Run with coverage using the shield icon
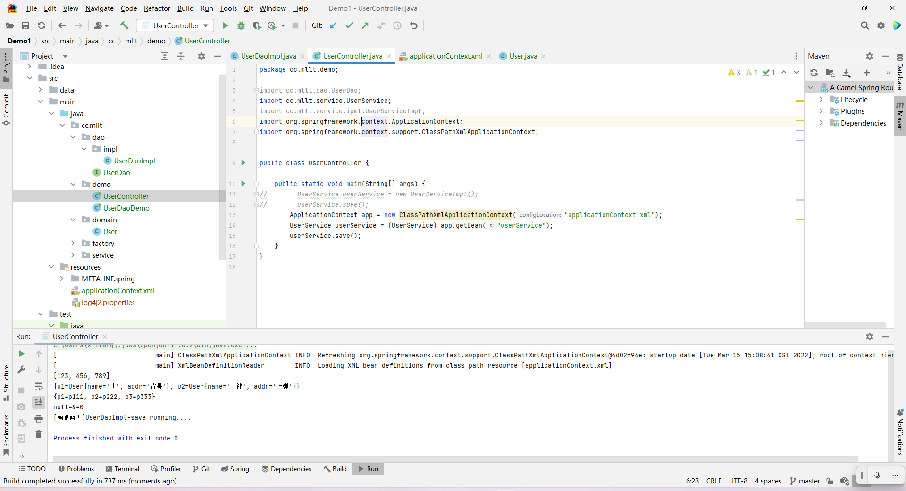Image resolution: width=906 pixels, height=491 pixels. tap(257, 25)
